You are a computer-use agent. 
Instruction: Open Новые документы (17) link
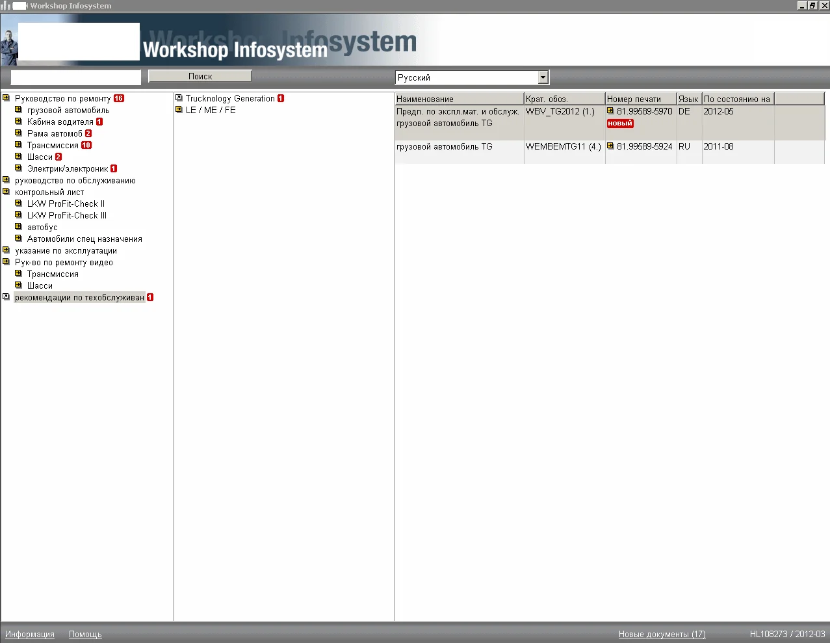pyautogui.click(x=662, y=635)
